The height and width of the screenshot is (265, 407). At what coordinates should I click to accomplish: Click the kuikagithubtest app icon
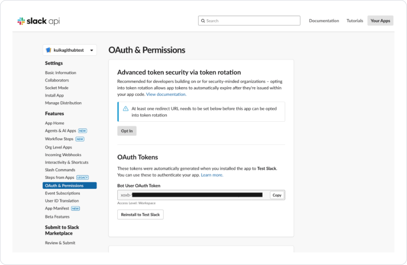coord(49,50)
